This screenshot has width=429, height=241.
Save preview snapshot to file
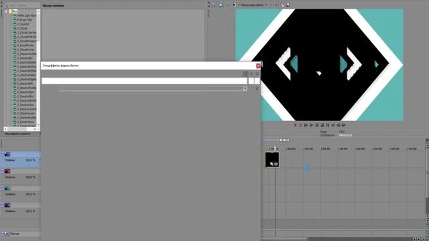click(288, 5)
